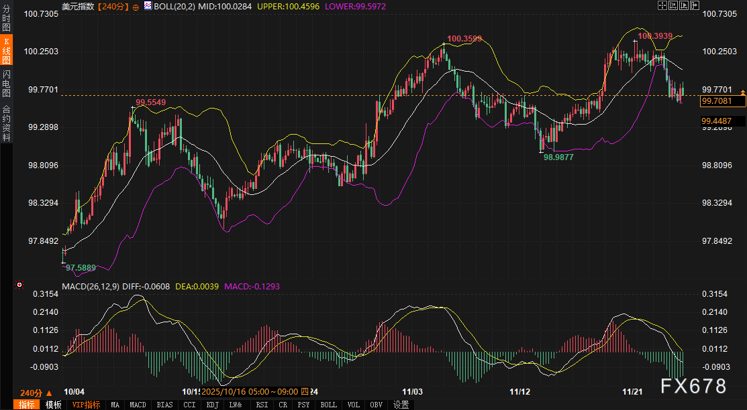Toggle the MACD indicator button
The width and height of the screenshot is (747, 410).
pos(138,405)
